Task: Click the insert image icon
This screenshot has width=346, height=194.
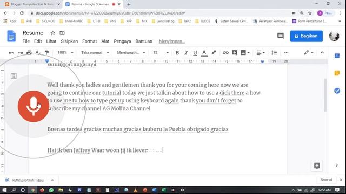Action: point(243,53)
